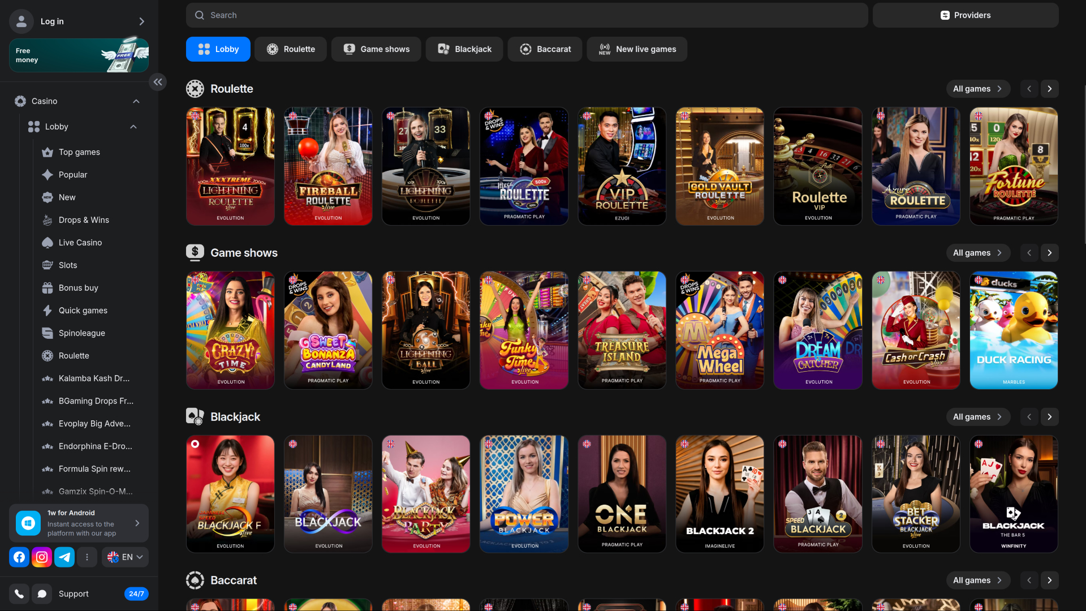The height and width of the screenshot is (611, 1086).
Task: Click the phone support icon at bottom left
Action: (x=19, y=593)
